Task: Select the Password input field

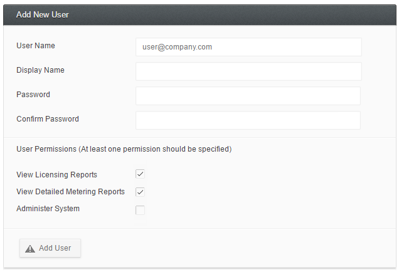Action: (x=248, y=96)
